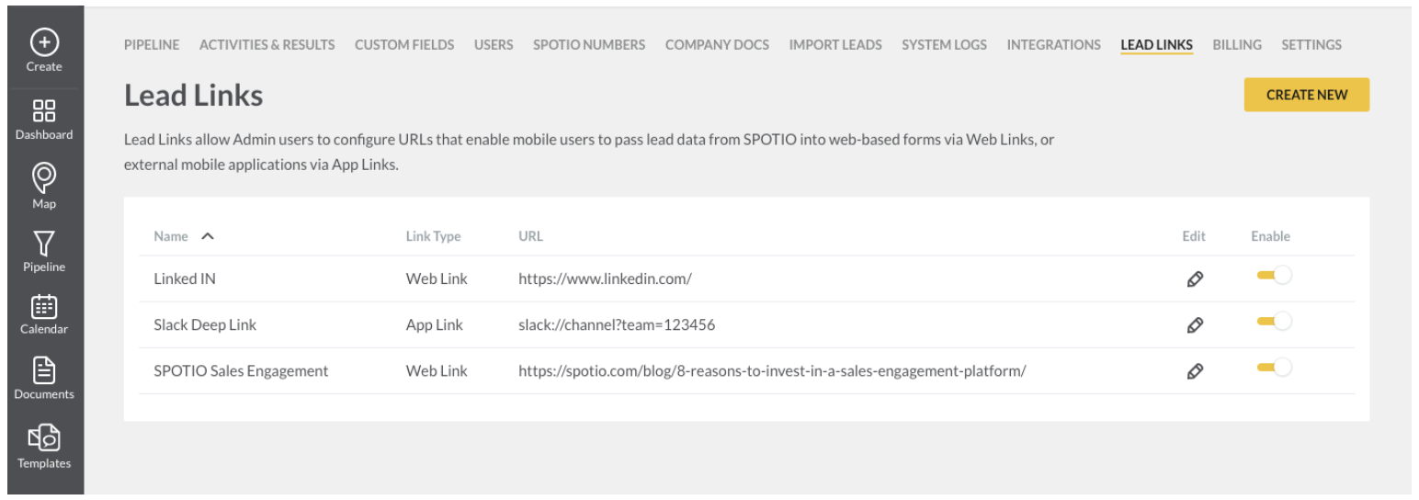The image size is (1419, 500).
Task: Open the Templates icon in sidebar
Action: pyautogui.click(x=44, y=437)
